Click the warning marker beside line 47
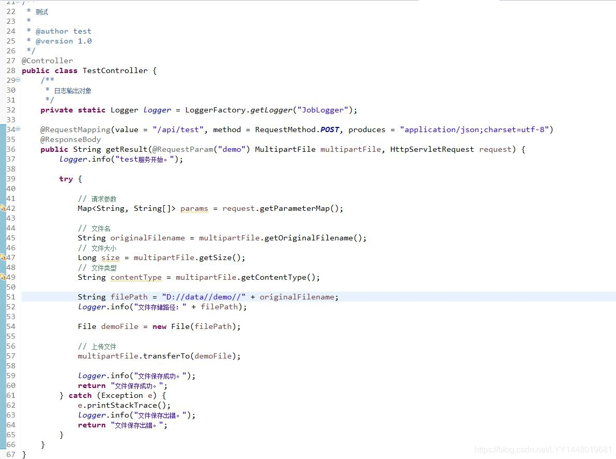The width and height of the screenshot is (616, 459). [x=3, y=257]
